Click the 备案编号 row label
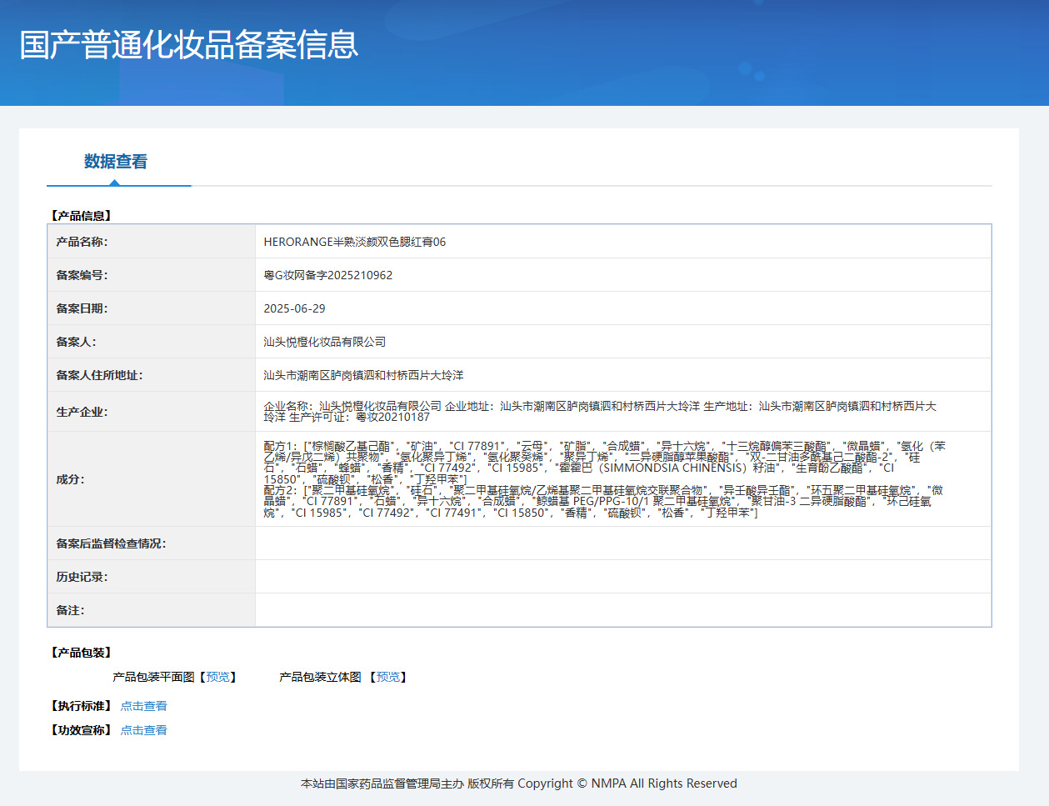The height and width of the screenshot is (806, 1049). (82, 275)
